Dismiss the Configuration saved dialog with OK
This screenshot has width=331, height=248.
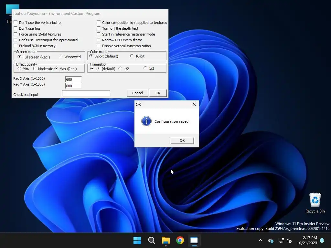point(182,140)
